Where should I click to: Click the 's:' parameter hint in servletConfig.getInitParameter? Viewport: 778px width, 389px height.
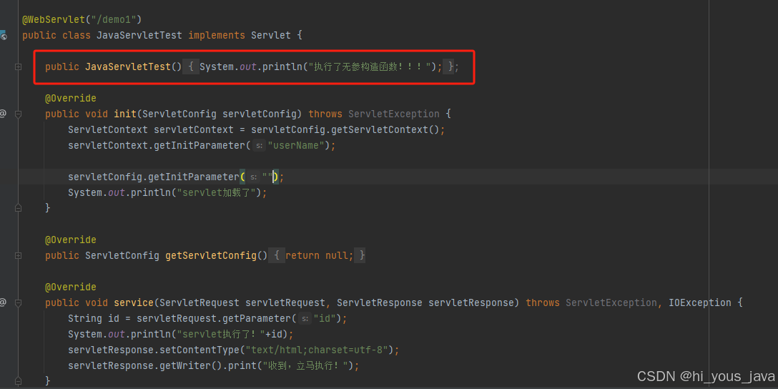253,177
